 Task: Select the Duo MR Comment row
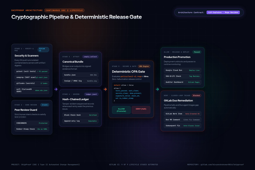pyautogui.click(x=183, y=120)
